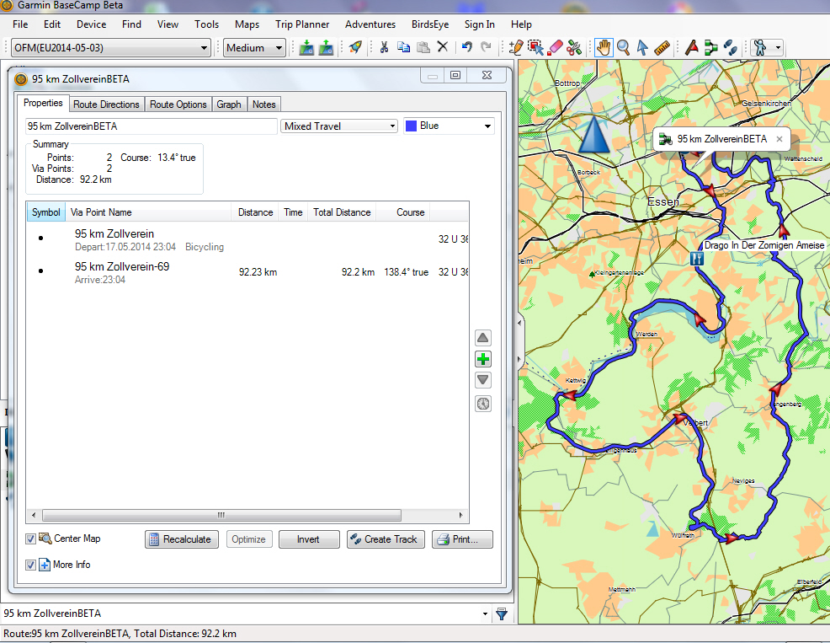Click the Undo arrow icon
Image resolution: width=830 pixels, height=643 pixels.
point(466,48)
